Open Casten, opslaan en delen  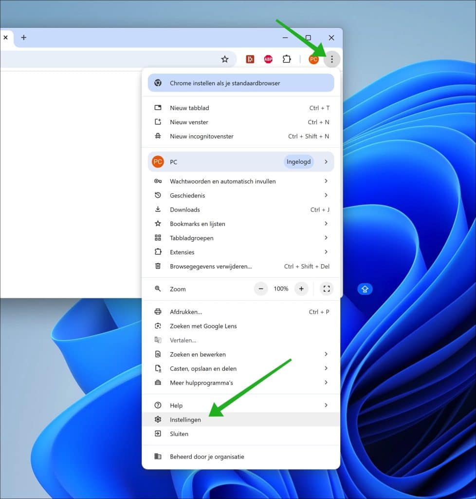point(241,368)
